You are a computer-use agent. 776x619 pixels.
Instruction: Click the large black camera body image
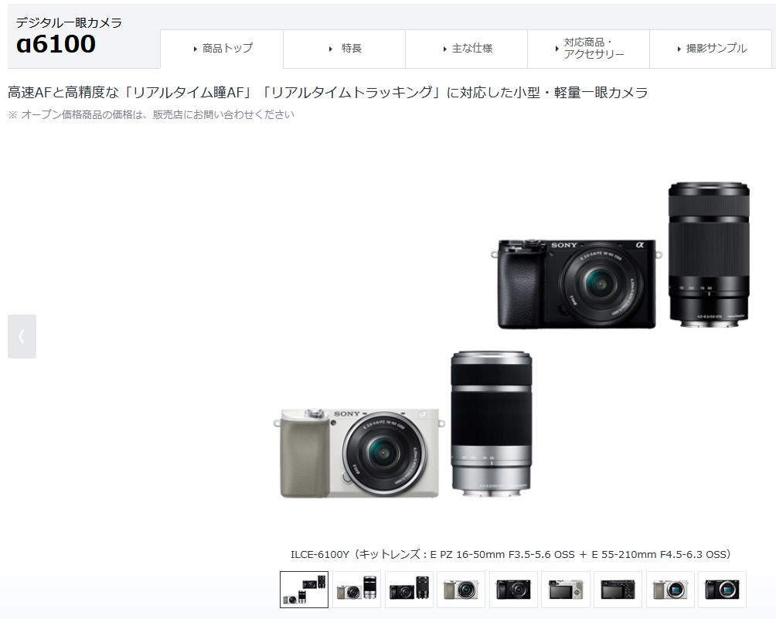click(x=577, y=284)
